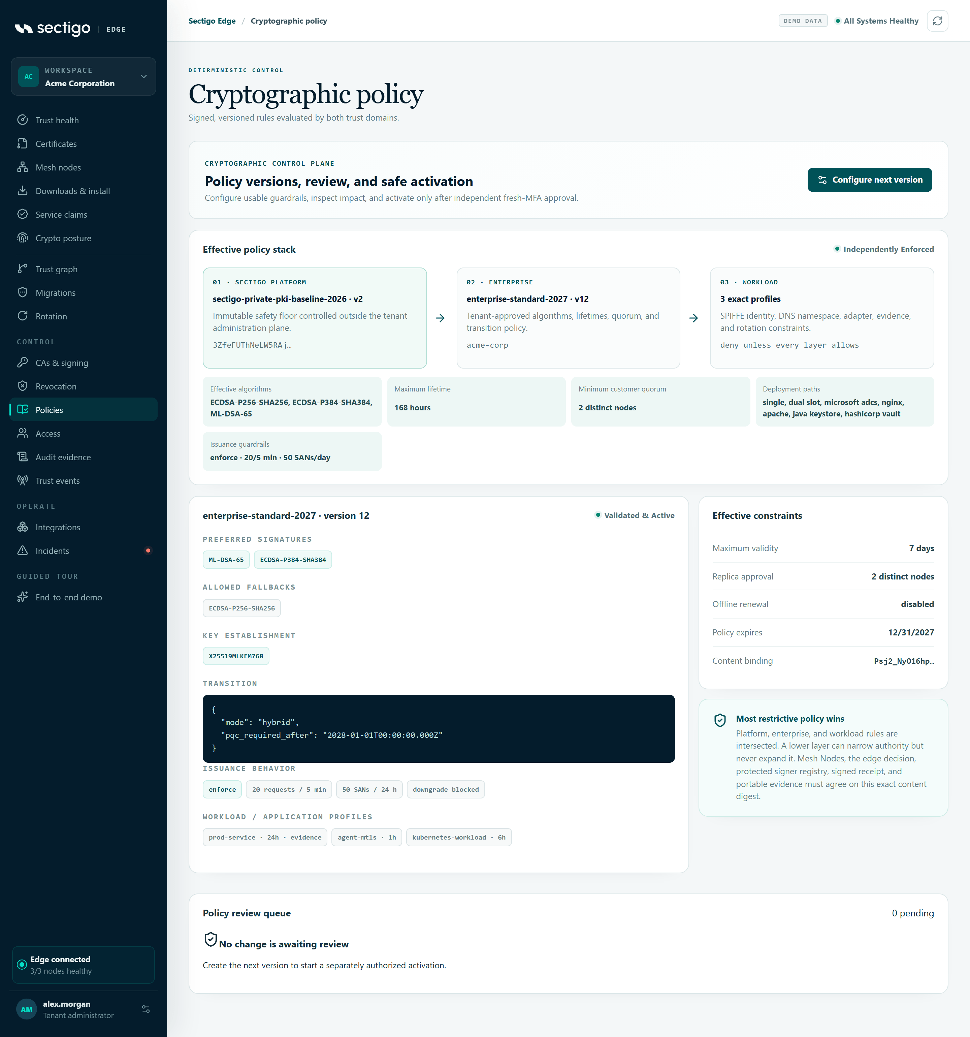The width and height of the screenshot is (970, 1037).
Task: Expand the Acme Corporation workspace dropdown
Action: pyautogui.click(x=84, y=77)
